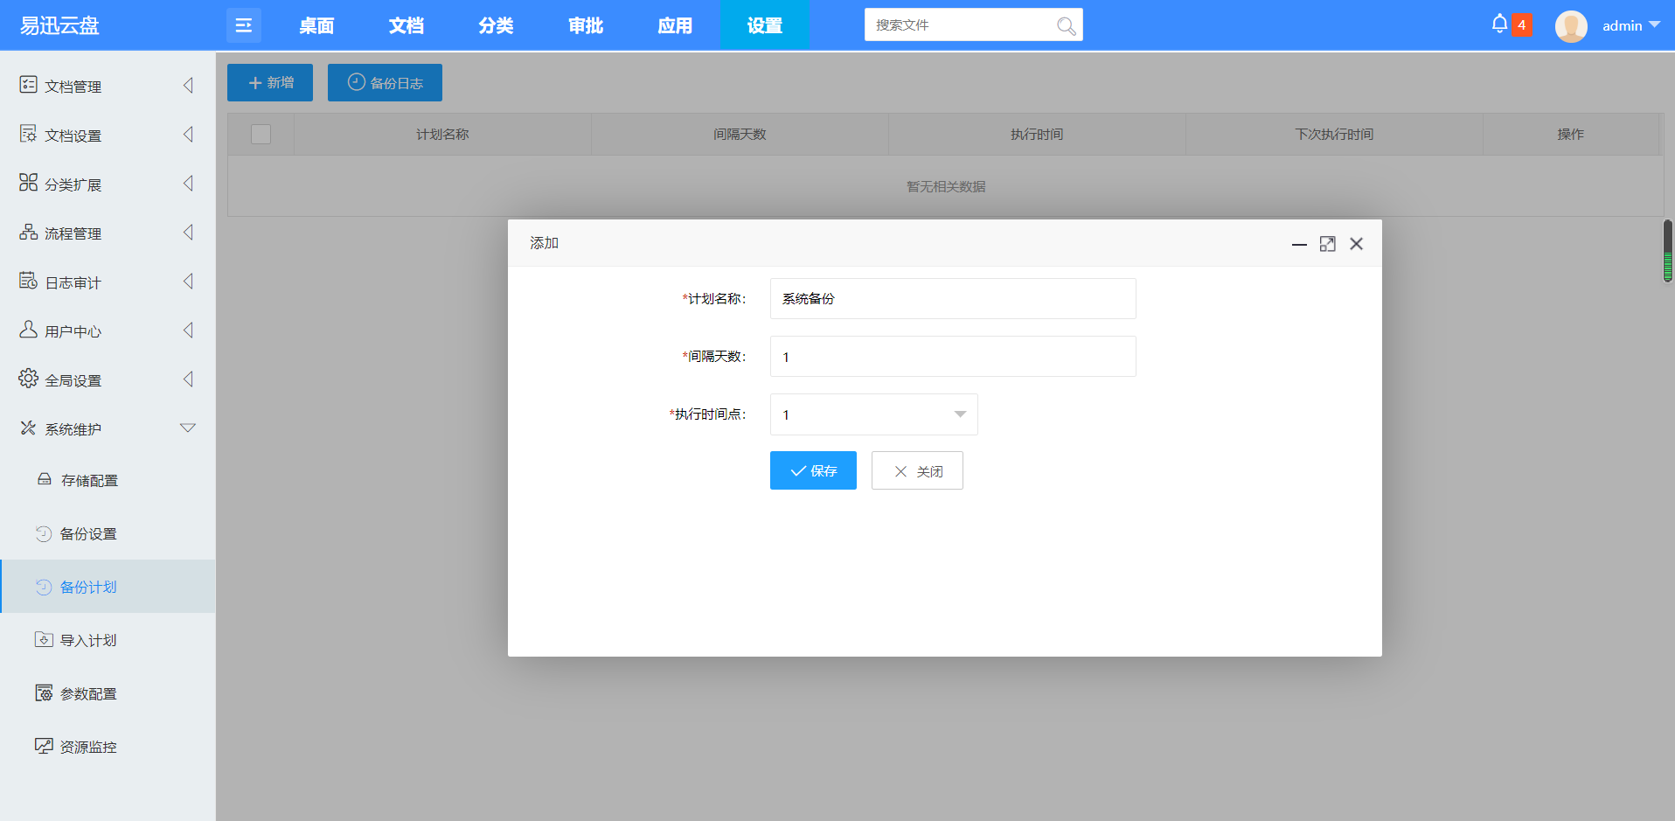Open the 执行时间点 dropdown
1675x821 pixels.
click(x=873, y=414)
